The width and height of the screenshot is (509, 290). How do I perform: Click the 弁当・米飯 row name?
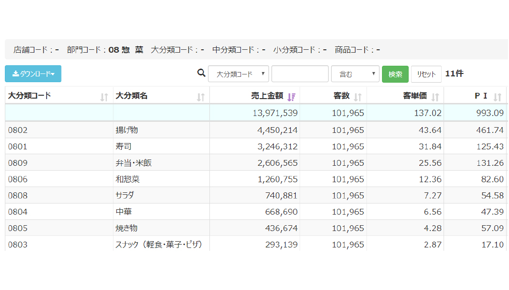click(x=133, y=163)
